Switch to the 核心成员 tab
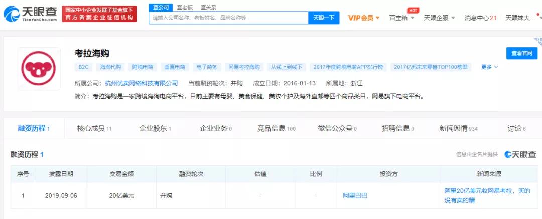 pos(94,128)
